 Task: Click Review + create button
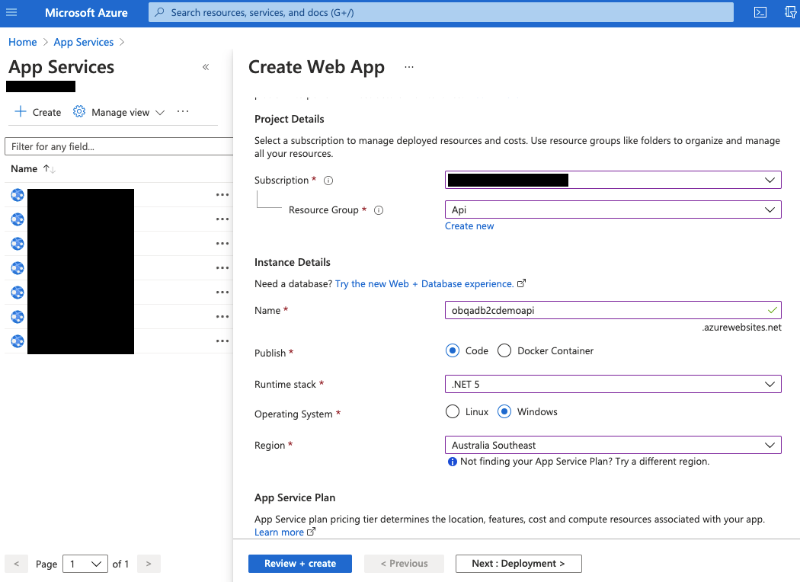[300, 564]
